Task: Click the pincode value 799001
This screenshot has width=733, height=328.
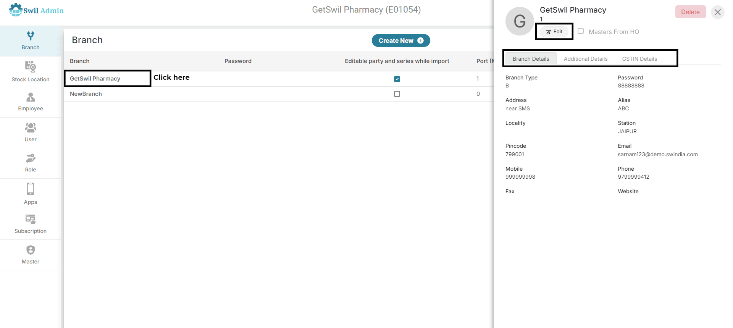Action: pos(515,154)
